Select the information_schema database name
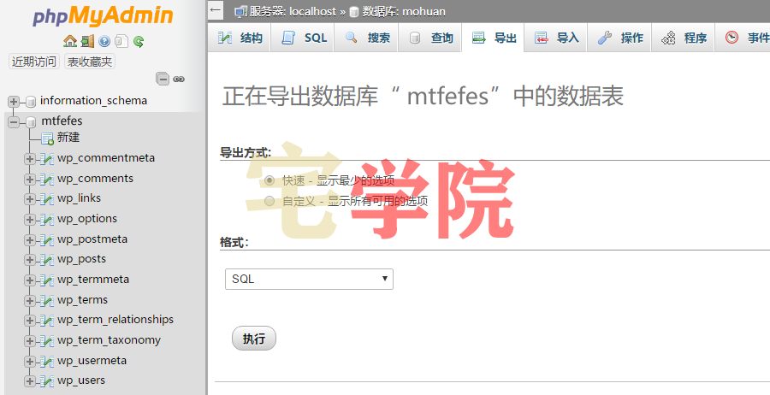 coord(94,101)
